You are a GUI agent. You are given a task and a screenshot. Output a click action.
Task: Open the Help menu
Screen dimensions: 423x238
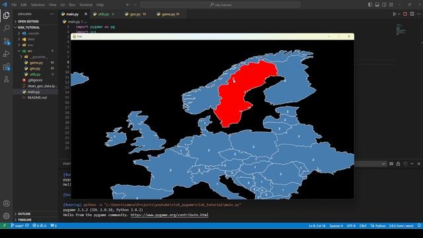[100, 5]
